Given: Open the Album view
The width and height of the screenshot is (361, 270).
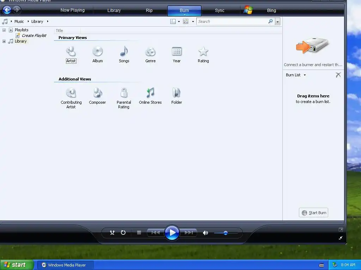Looking at the screenshot, I should 97,54.
